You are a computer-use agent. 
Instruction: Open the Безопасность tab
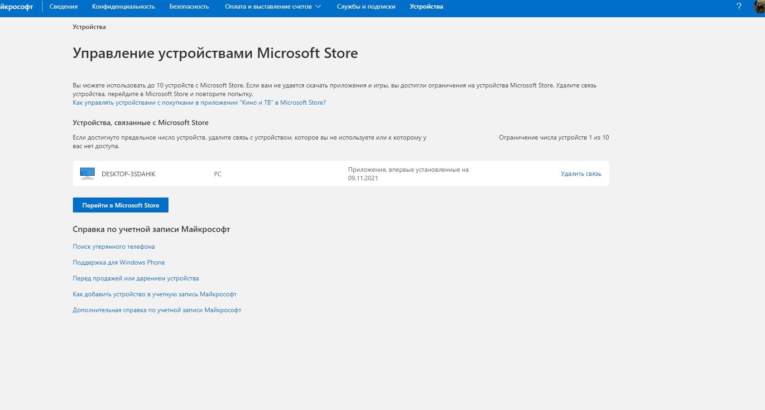pos(189,6)
